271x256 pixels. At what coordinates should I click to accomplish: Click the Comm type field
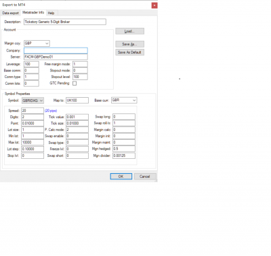tap(31, 77)
